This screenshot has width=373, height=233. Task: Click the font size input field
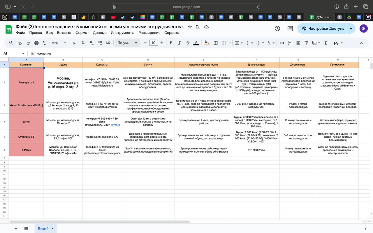pyautogui.click(x=153, y=43)
